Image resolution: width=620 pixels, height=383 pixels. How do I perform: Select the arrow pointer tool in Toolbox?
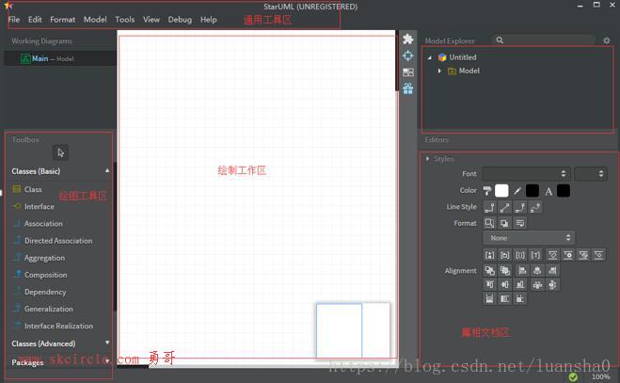point(60,152)
